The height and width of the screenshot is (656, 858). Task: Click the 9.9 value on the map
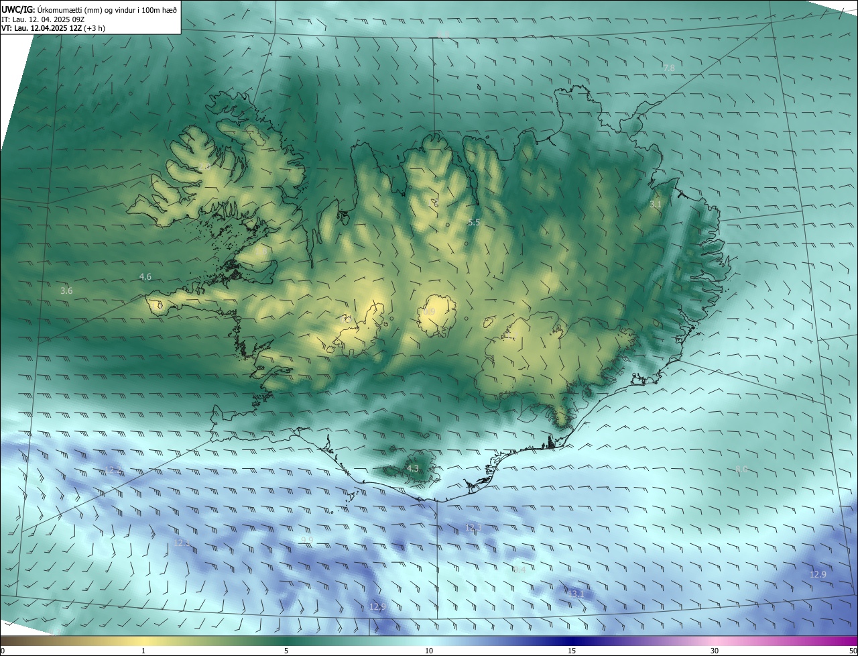307,540
